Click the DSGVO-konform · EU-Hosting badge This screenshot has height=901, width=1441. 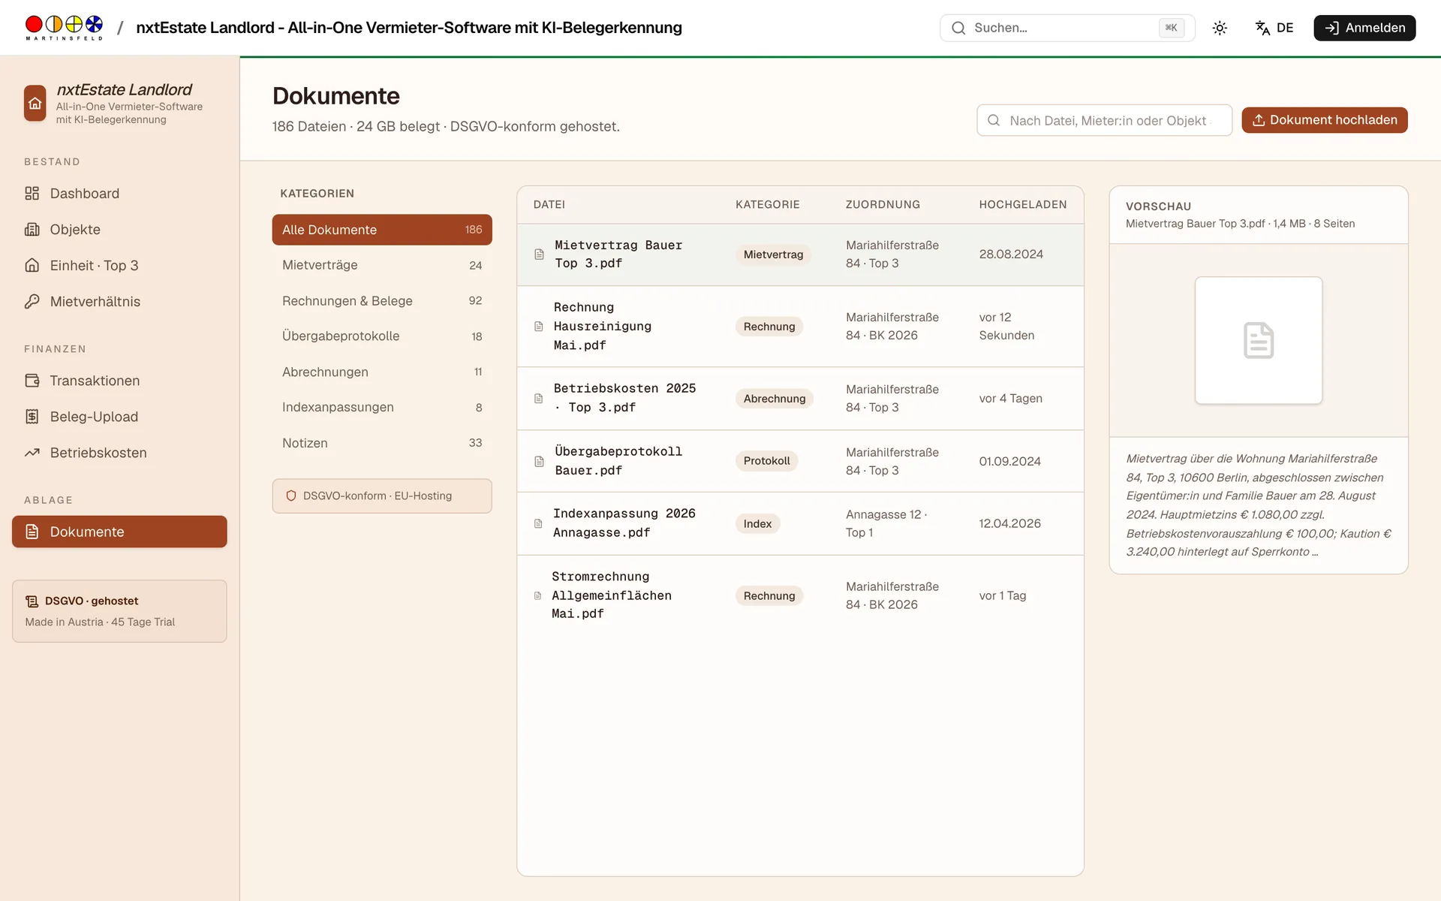pyautogui.click(x=382, y=496)
